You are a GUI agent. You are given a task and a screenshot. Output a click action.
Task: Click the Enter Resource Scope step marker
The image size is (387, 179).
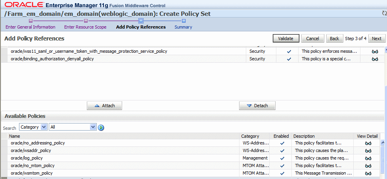(x=86, y=21)
